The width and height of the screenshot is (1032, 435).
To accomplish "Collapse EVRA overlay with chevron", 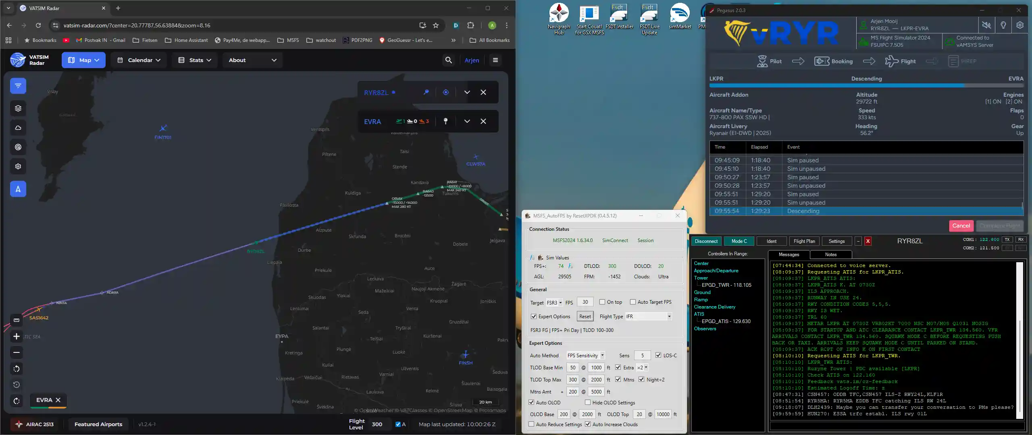I will coord(467,121).
